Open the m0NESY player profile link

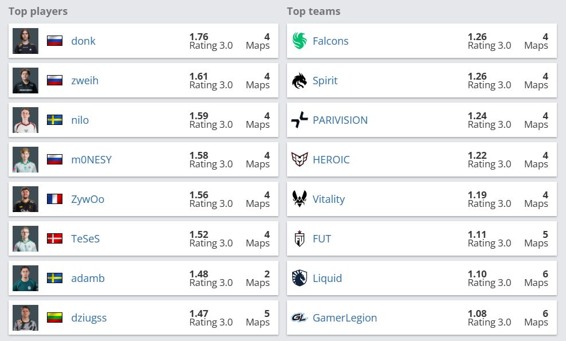pos(91,159)
